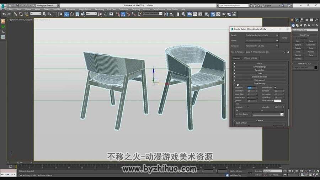Open the Display command panel tab

[x=311, y=20]
